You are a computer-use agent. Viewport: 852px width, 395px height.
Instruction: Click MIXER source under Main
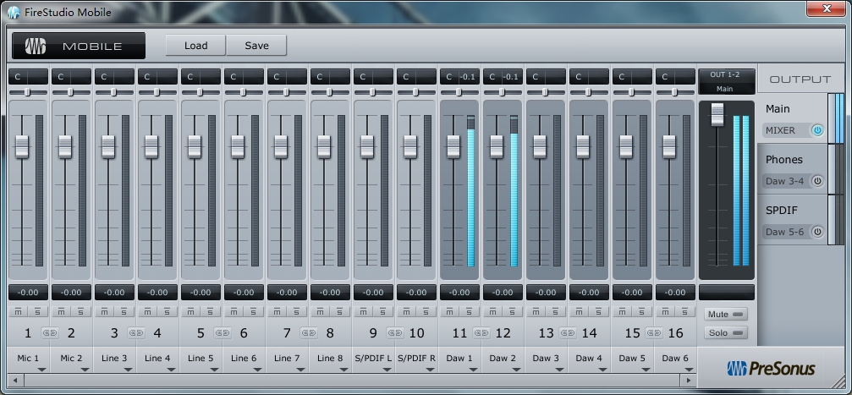(786, 130)
